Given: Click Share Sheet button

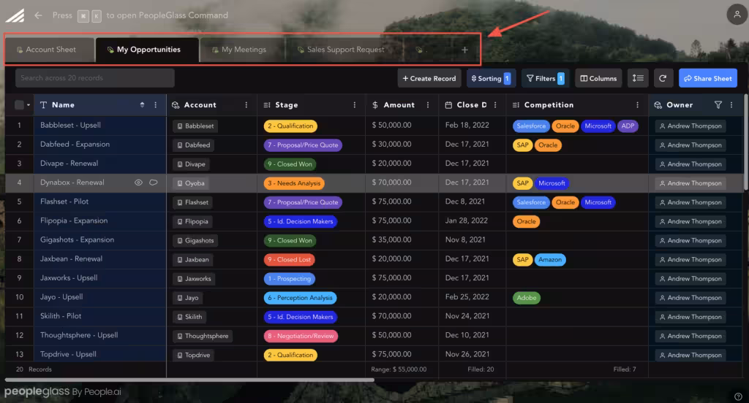Looking at the screenshot, I should [x=708, y=78].
